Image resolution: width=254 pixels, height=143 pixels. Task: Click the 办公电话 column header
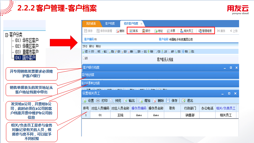pyautogui.click(x=207, y=108)
